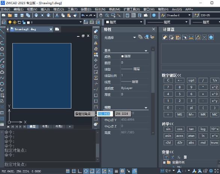Viewport: 220px width, 174px height.
Task: Select the Circle drawing tool
Action: tap(2, 66)
